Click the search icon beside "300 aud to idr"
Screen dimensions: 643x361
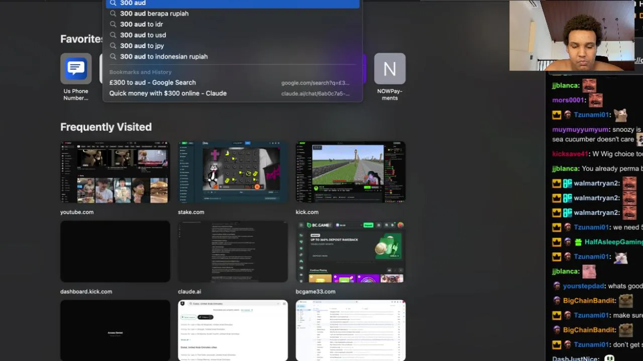113,24
